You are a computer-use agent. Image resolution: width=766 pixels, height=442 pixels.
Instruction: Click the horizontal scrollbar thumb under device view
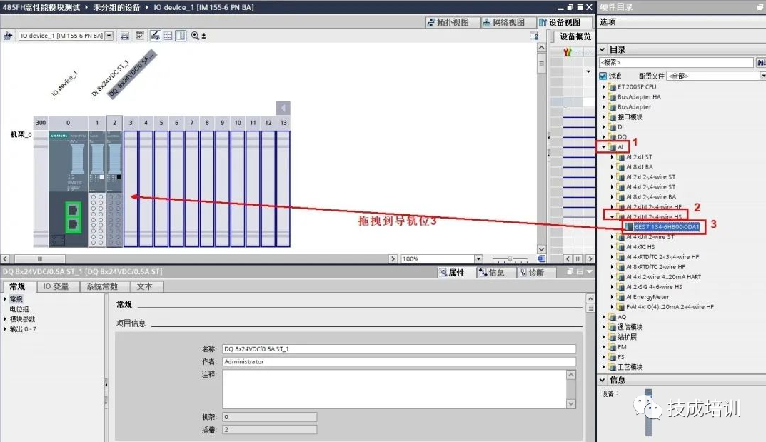pyautogui.click(x=39, y=259)
